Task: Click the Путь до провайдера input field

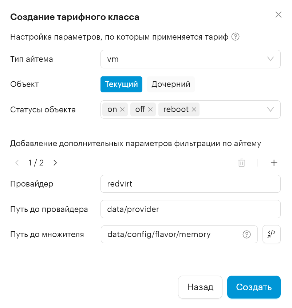Action: point(190,209)
